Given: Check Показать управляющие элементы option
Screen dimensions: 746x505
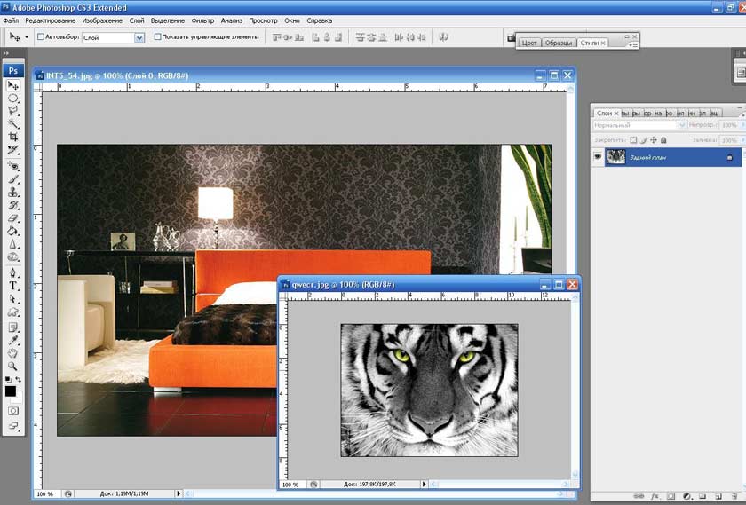Looking at the screenshot, I should point(158,37).
